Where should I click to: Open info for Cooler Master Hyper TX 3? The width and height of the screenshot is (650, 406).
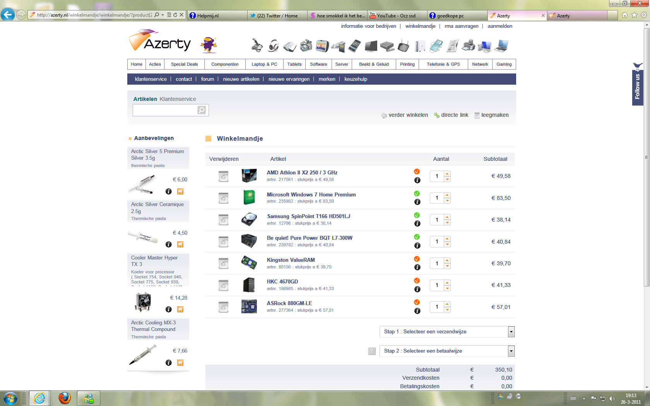point(169,309)
